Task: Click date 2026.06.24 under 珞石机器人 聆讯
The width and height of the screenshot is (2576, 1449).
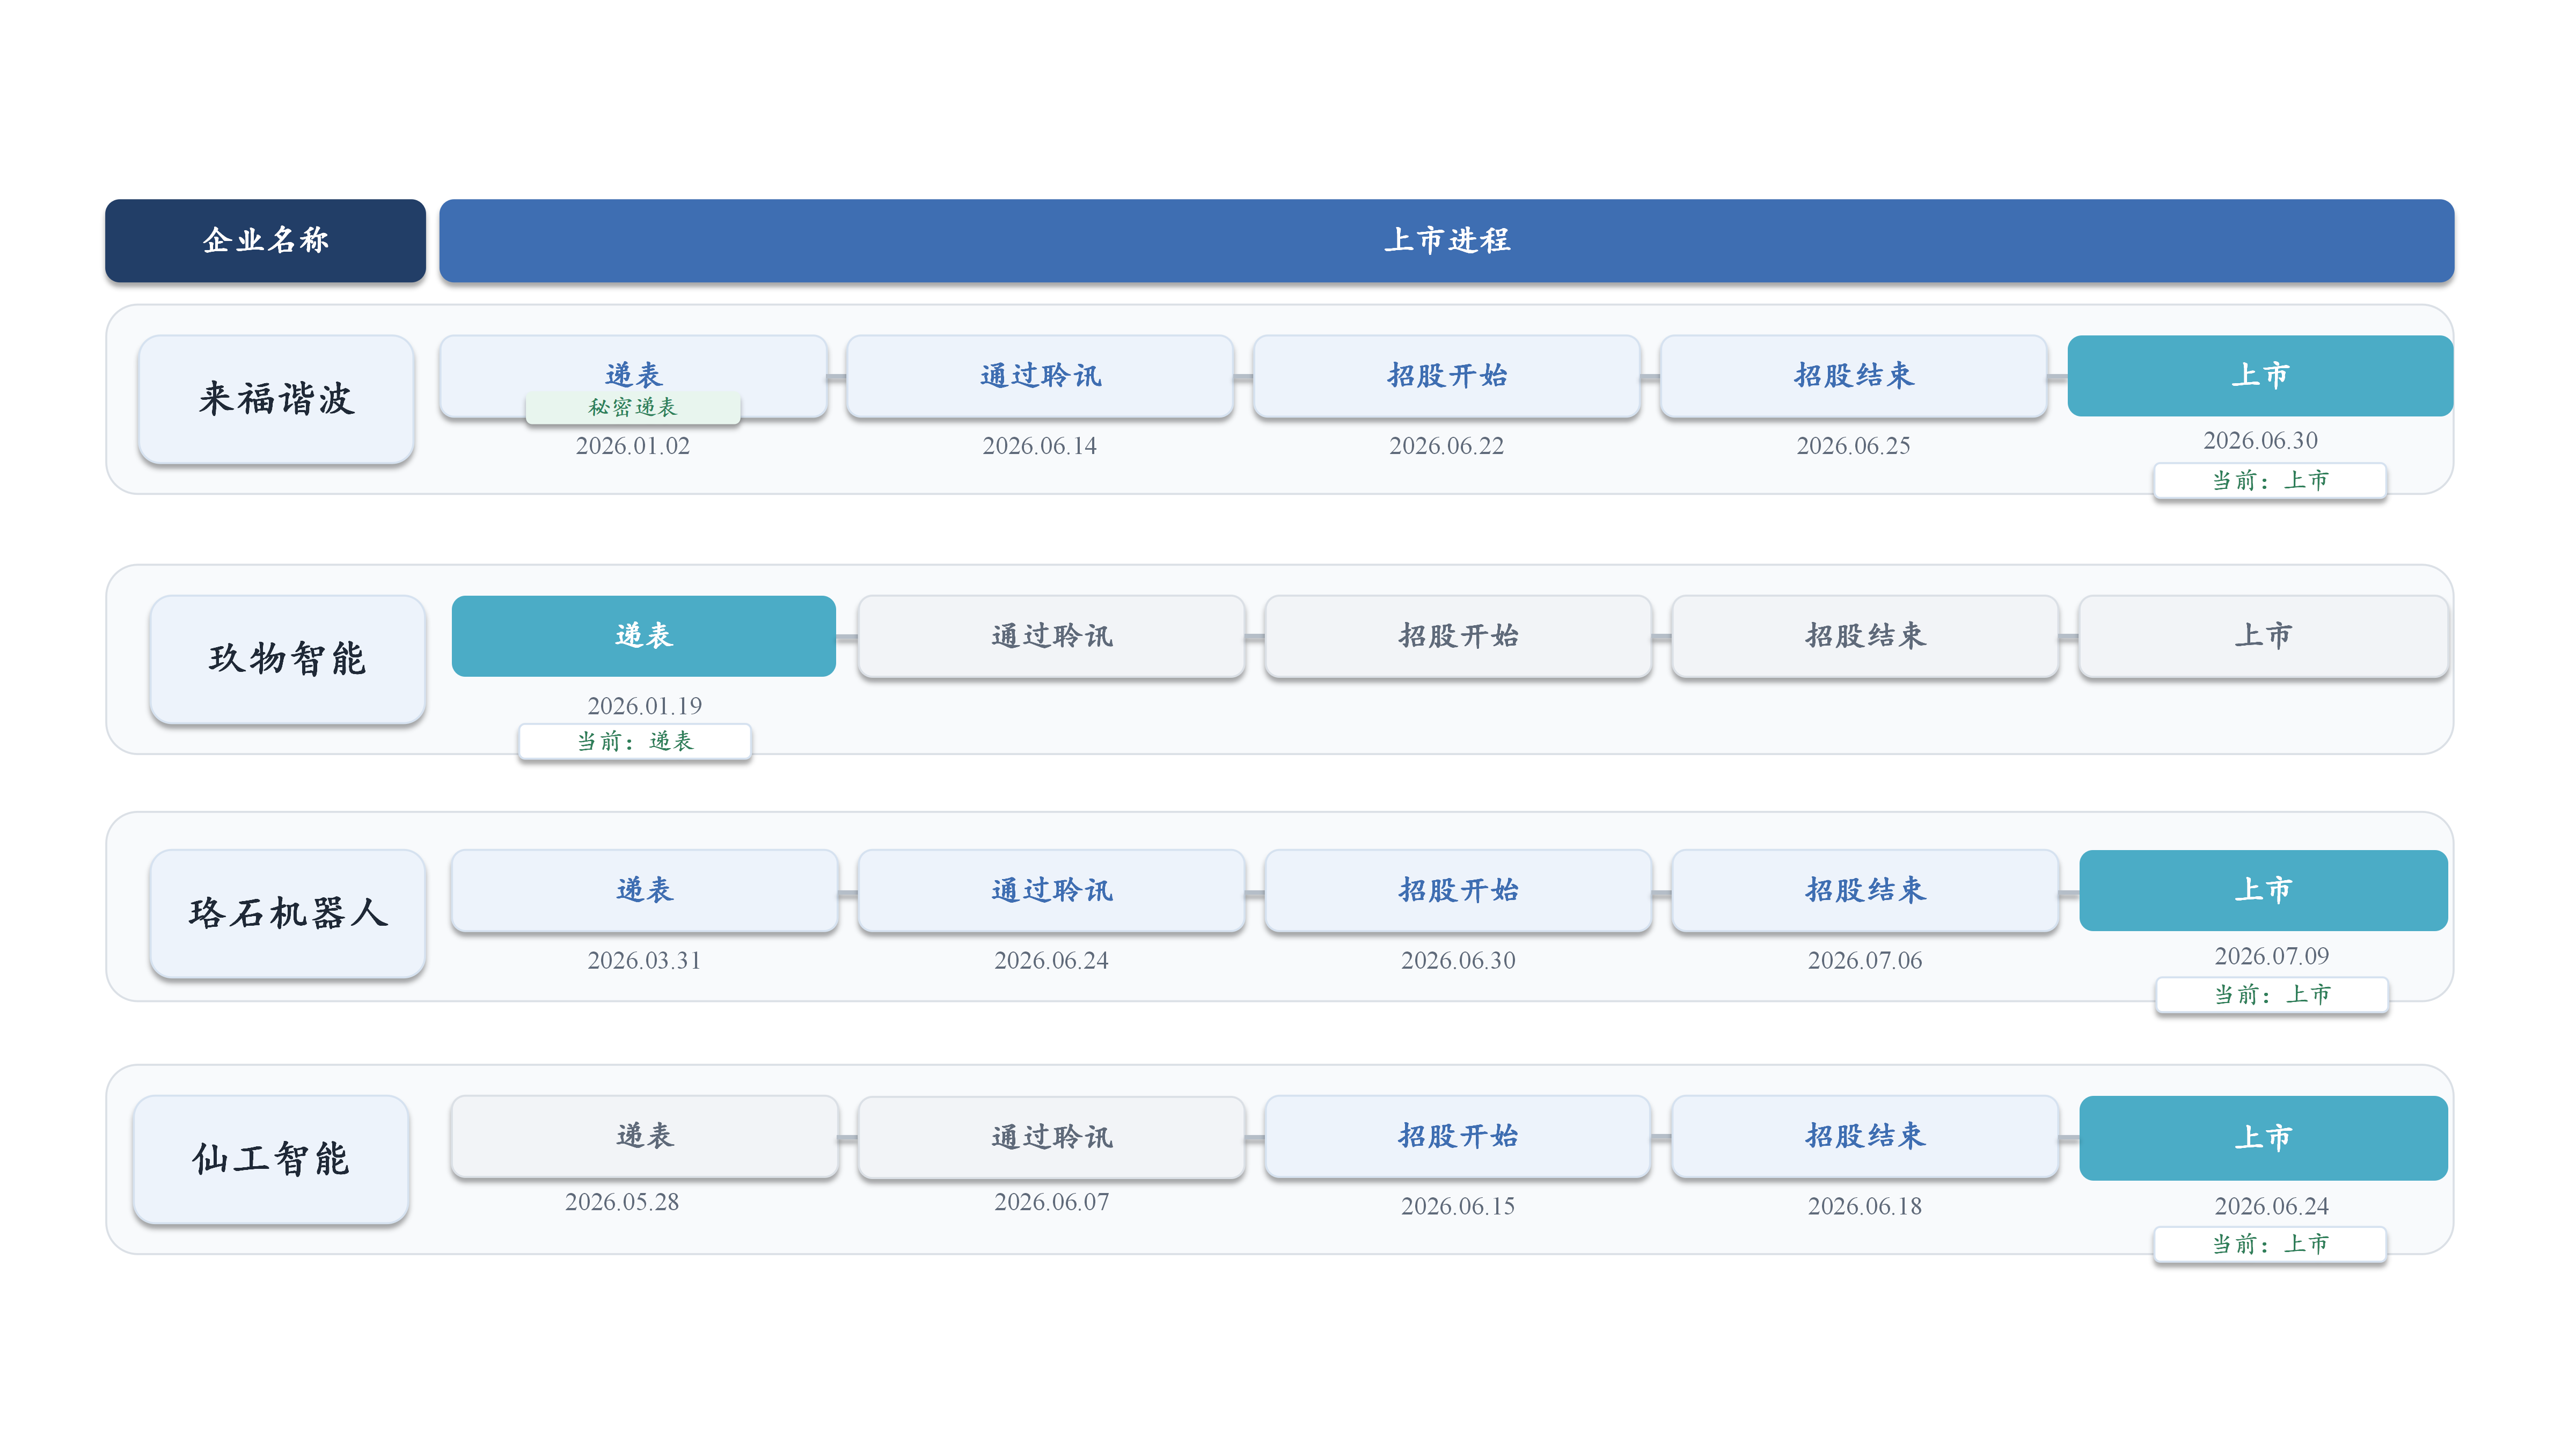Action: point(1051,960)
